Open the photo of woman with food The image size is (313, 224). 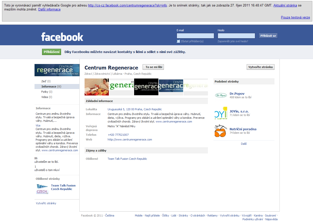97,87
